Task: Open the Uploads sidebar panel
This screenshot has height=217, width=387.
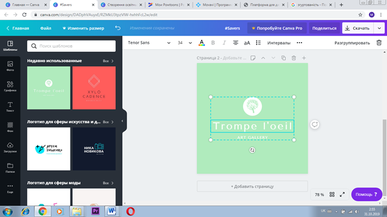Action: click(10, 147)
